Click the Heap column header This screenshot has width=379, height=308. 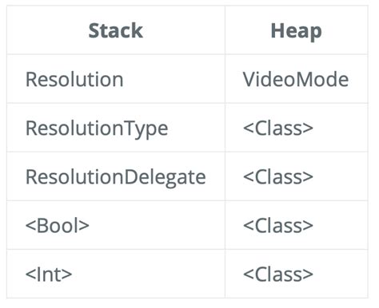(x=297, y=30)
